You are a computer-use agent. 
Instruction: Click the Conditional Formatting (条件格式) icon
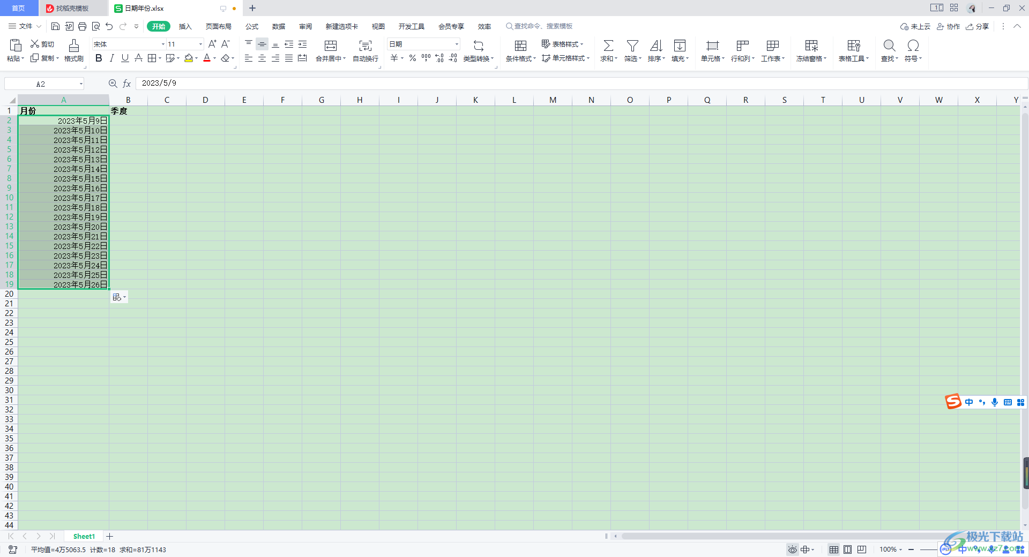click(520, 46)
